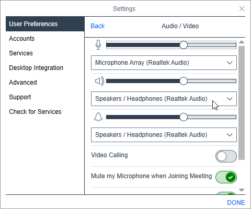Open the Desktop Integration section
This screenshot has width=251, height=209.
36,68
